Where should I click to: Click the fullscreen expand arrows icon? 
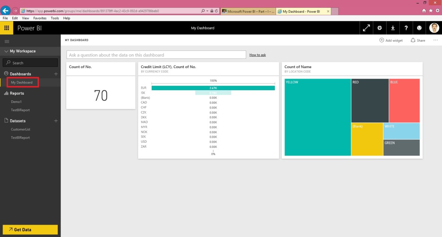pyautogui.click(x=366, y=28)
